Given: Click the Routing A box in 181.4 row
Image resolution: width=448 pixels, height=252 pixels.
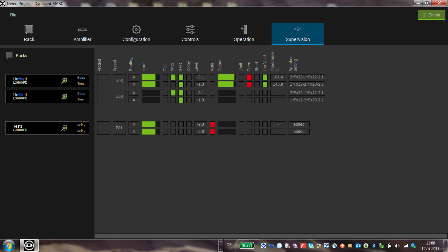Looking at the screenshot, I should point(134,77).
